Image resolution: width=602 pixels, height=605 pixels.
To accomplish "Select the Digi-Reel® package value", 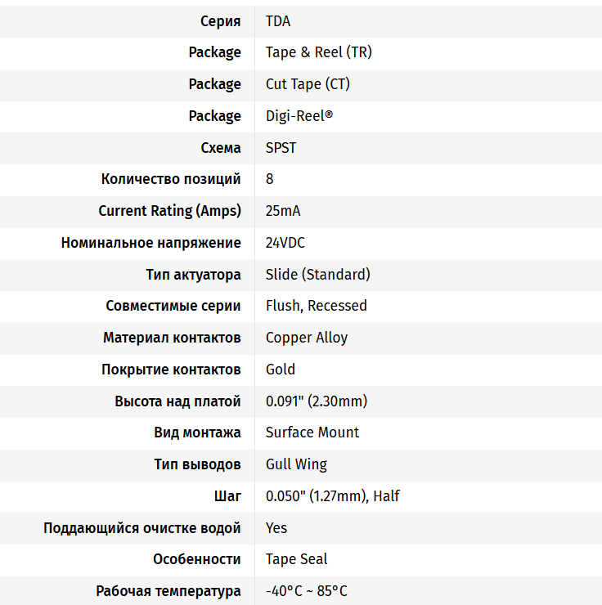I will (x=299, y=116).
